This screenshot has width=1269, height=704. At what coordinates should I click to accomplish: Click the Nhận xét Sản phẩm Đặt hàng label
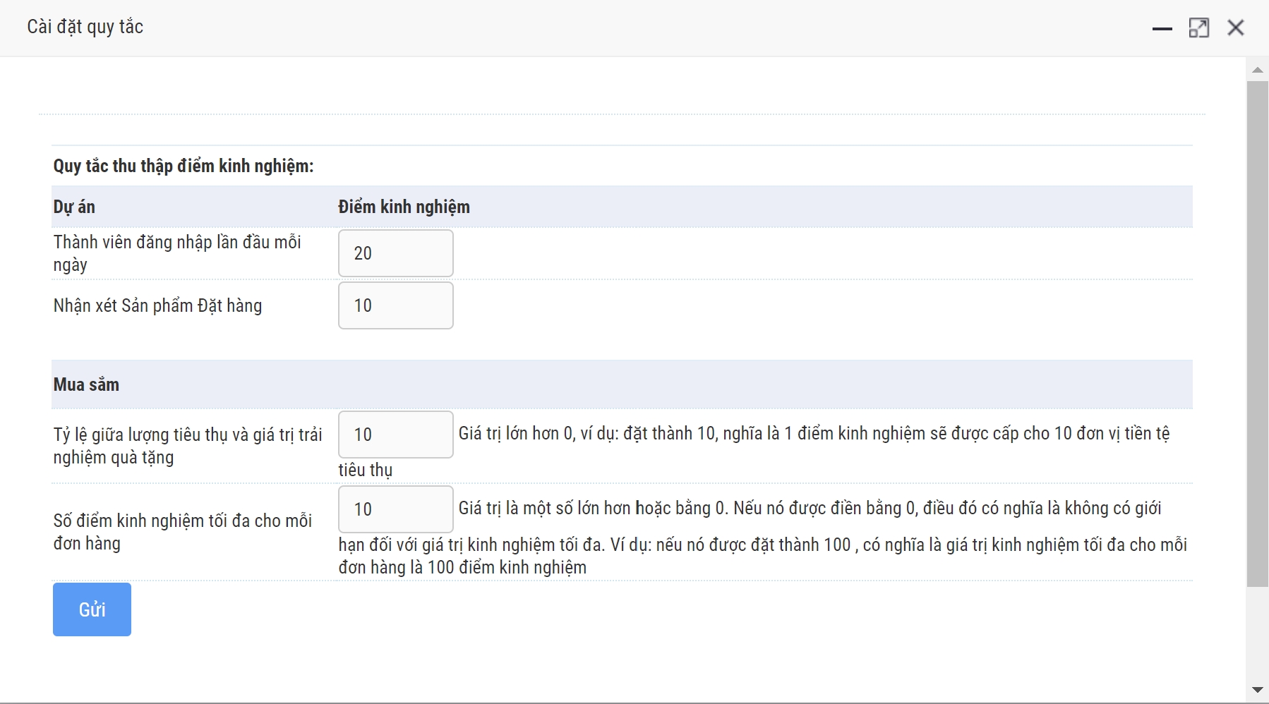pyautogui.click(x=157, y=305)
